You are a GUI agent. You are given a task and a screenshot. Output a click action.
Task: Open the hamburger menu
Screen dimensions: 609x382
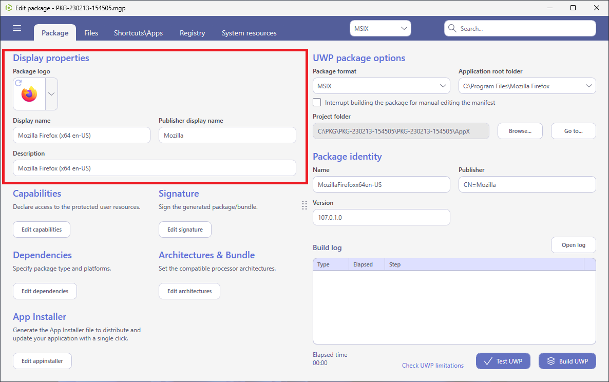click(17, 28)
